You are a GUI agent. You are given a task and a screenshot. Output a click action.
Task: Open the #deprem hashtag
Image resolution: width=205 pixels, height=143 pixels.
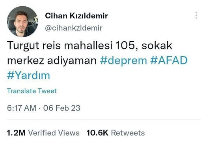[x=123, y=60]
